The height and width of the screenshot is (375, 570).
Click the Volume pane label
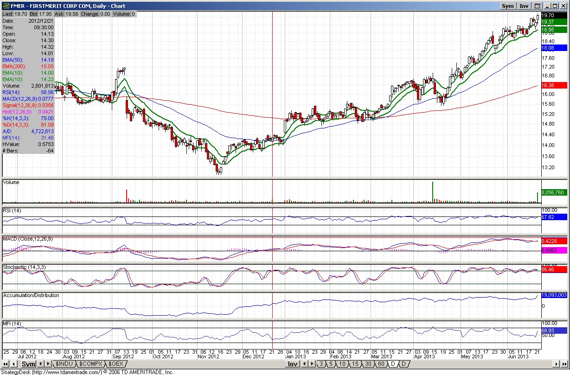[11, 183]
